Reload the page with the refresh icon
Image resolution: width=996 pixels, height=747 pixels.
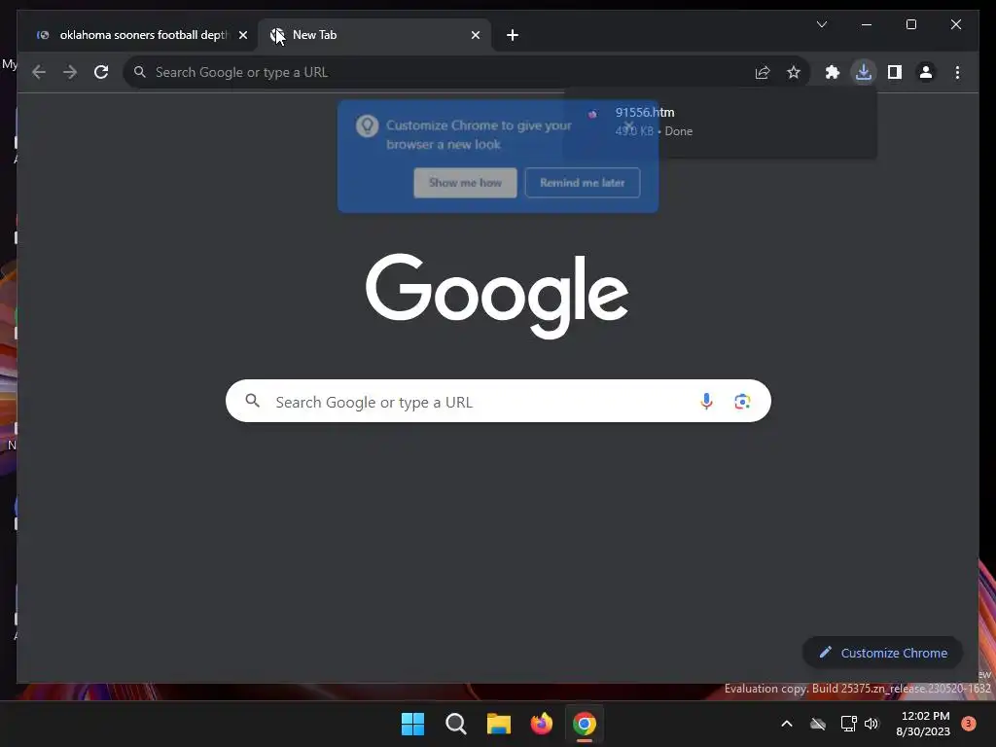click(101, 72)
